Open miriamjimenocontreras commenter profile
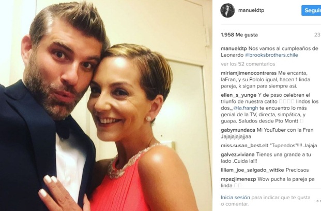This screenshot has width=321, height=211. click(249, 73)
